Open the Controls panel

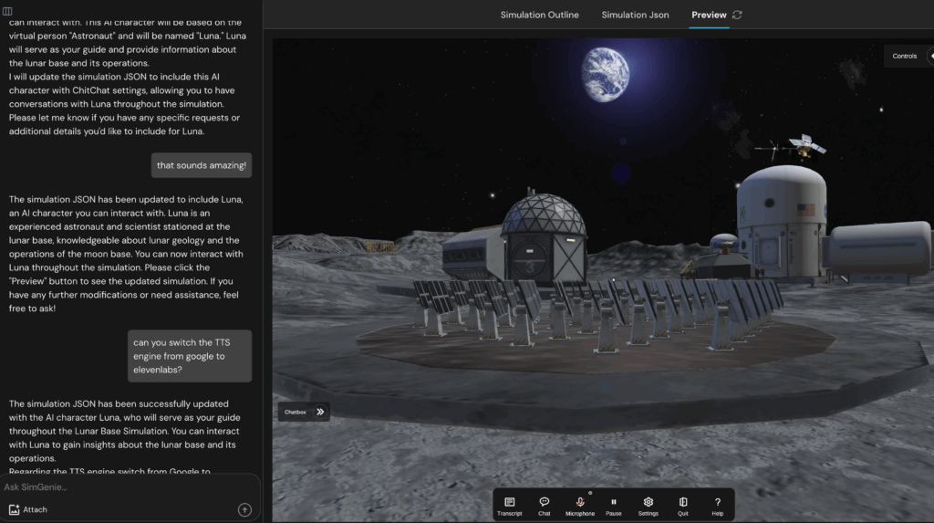[904, 56]
